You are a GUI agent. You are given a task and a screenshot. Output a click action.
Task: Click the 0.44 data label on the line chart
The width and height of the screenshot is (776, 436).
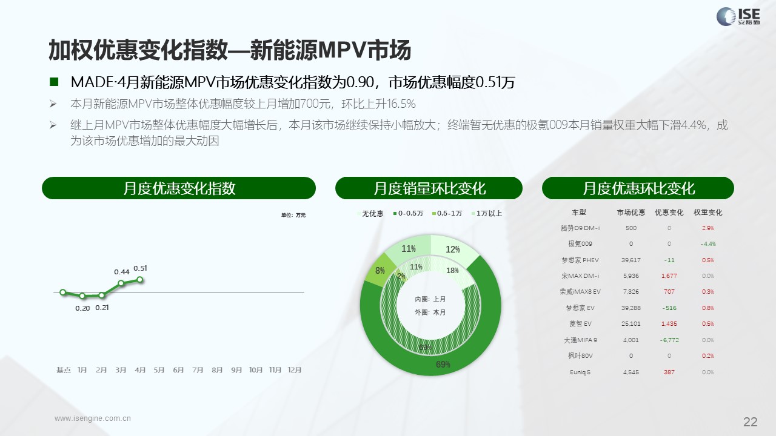121,272
